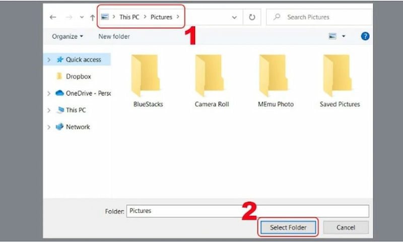403x243 pixels.
Task: Click the New folder button
Action: click(x=114, y=36)
